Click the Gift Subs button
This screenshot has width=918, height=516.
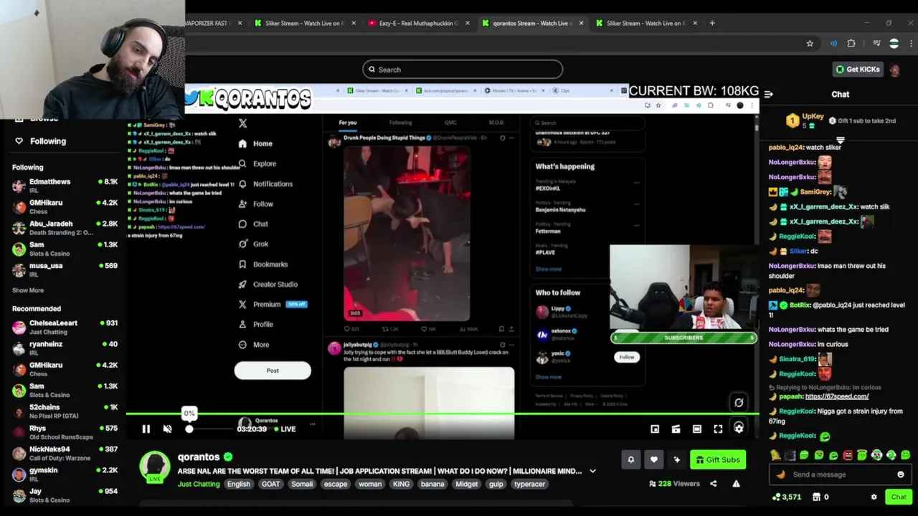click(x=718, y=459)
